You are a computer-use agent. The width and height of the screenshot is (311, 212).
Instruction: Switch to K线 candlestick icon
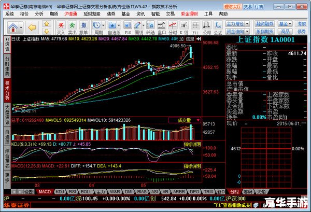(184, 25)
